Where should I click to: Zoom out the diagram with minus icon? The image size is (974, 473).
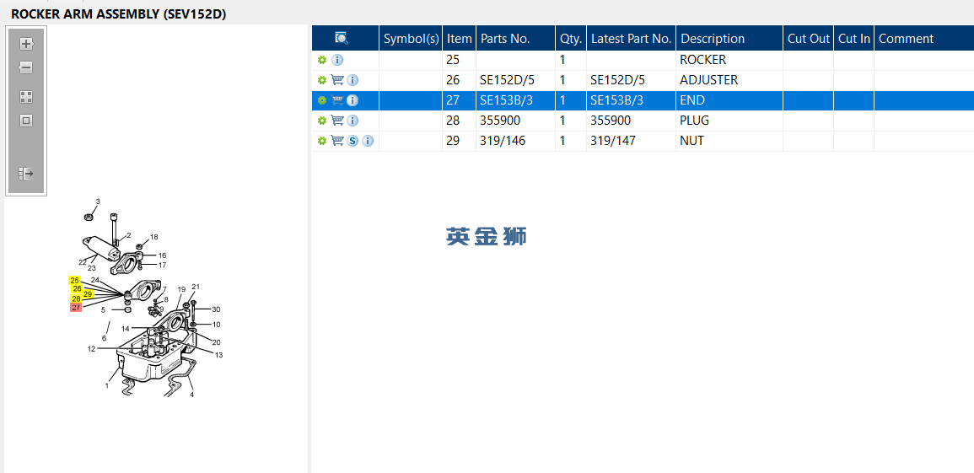(26, 67)
